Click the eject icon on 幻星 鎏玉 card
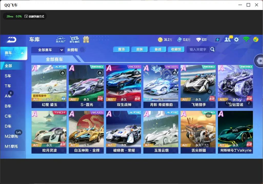 [x=63, y=73]
